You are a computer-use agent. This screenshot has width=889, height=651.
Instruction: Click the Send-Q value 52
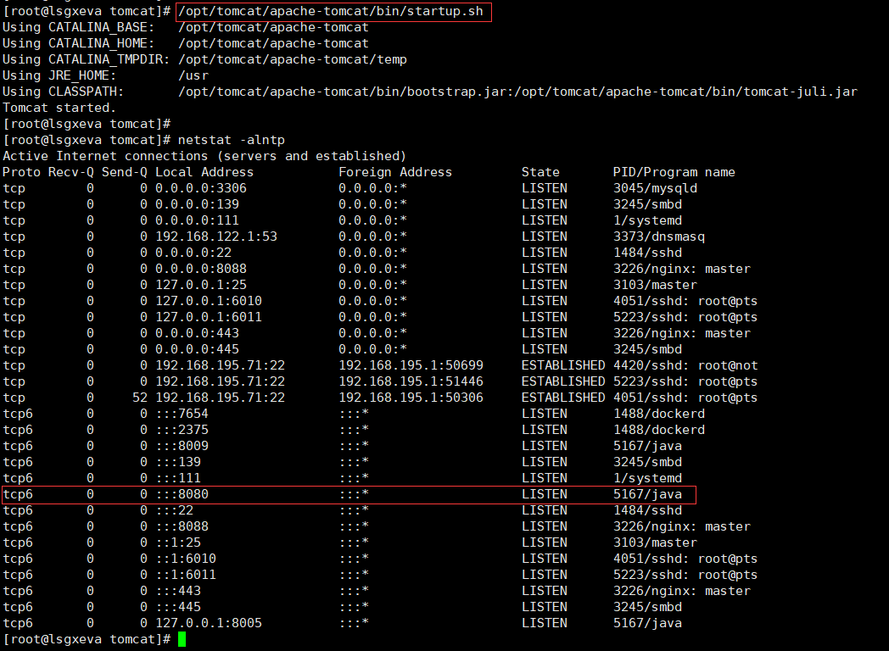pyautogui.click(x=140, y=398)
